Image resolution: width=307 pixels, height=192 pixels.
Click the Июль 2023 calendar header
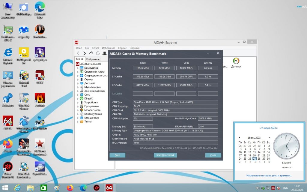tap(254, 137)
